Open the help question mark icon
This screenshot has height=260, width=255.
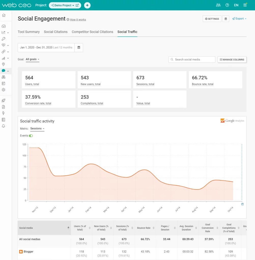click(227, 5)
